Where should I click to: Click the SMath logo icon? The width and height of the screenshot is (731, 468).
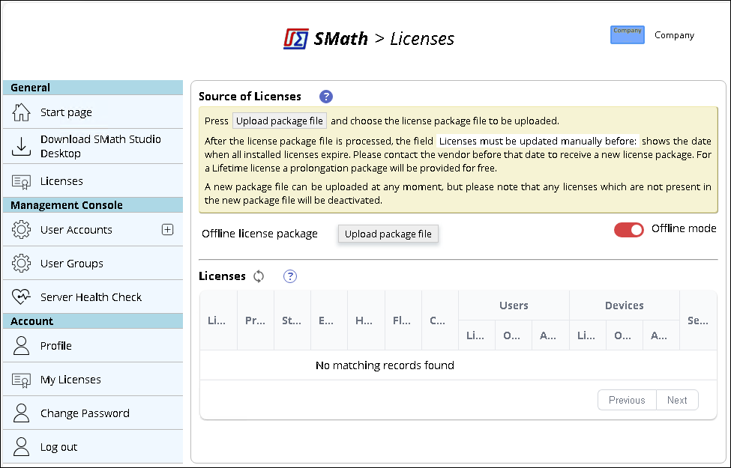[x=295, y=39]
